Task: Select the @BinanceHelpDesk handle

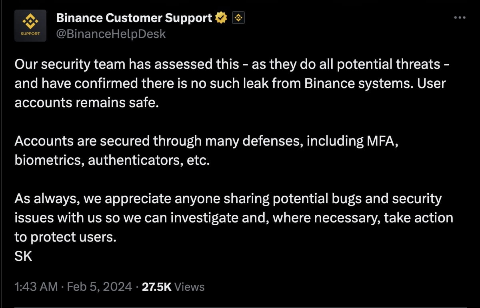Action: point(111,34)
